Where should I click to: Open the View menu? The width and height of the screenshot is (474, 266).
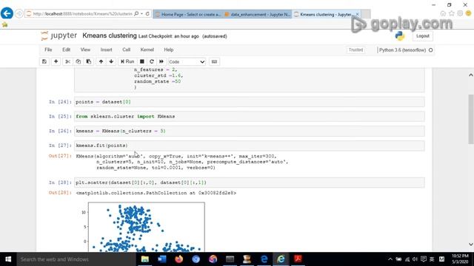pyautogui.click(x=85, y=50)
